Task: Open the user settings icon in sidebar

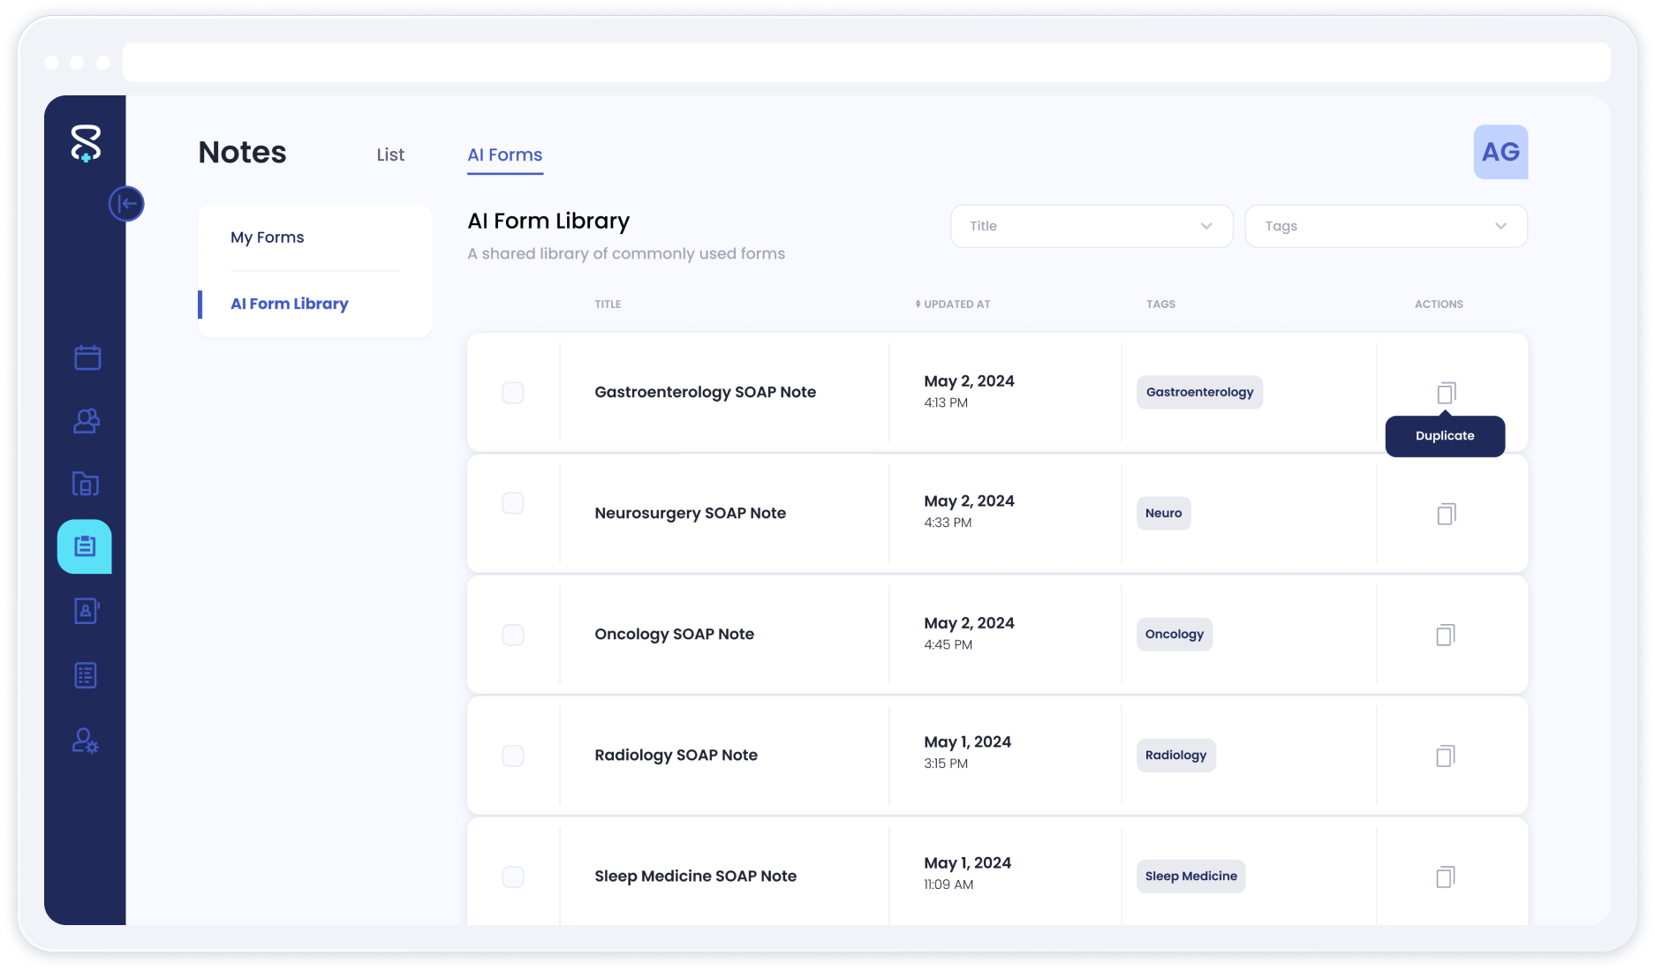Action: click(x=86, y=740)
